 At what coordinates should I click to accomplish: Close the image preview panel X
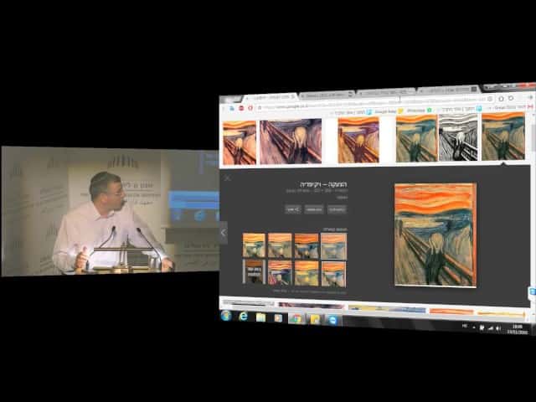(x=227, y=178)
